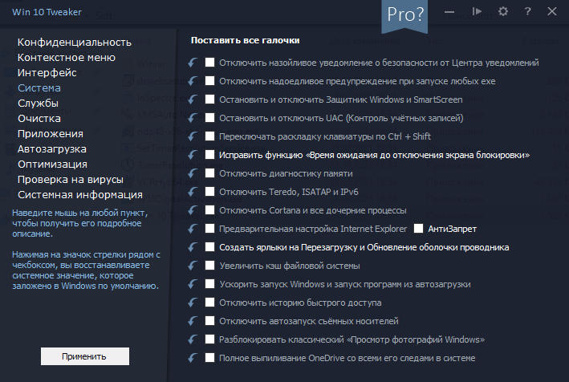
Task: Check the АнтиЗапрет checkbox
Action: 418,228
